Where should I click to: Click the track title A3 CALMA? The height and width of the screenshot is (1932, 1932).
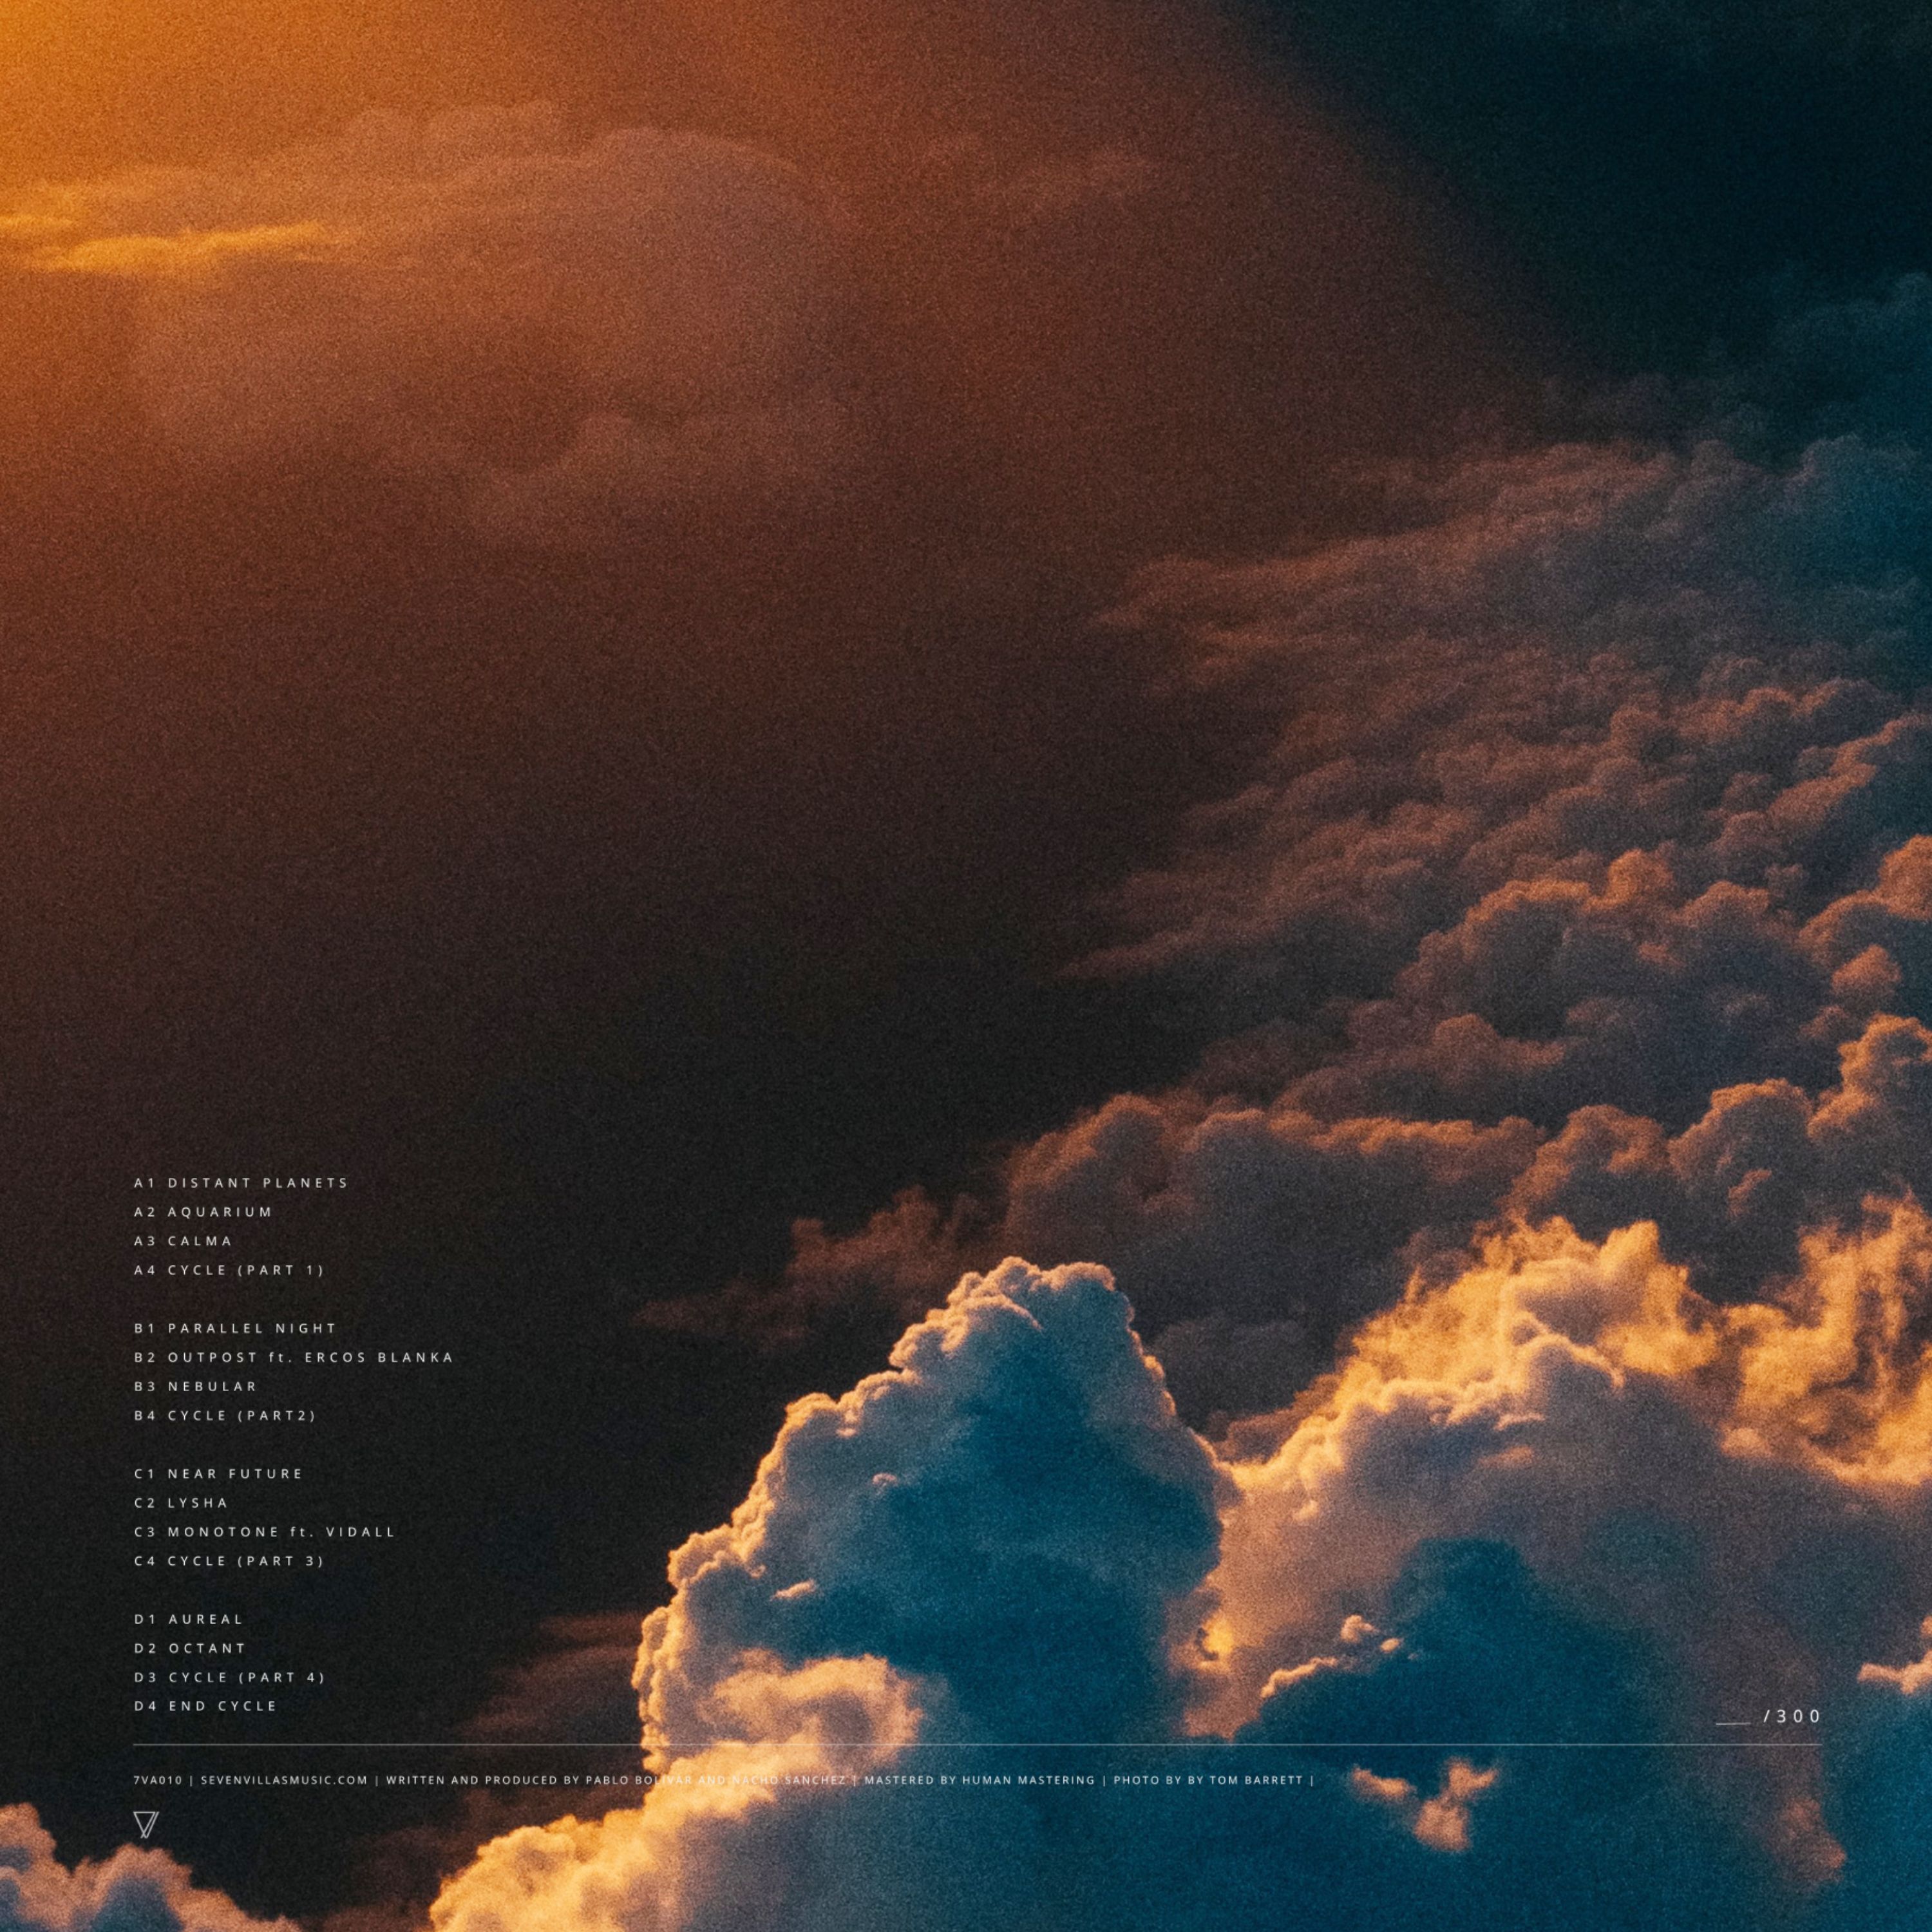pyautogui.click(x=183, y=1240)
